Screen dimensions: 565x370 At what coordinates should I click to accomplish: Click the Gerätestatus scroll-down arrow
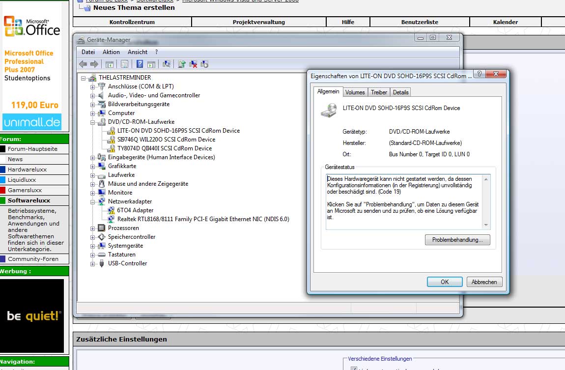click(486, 225)
